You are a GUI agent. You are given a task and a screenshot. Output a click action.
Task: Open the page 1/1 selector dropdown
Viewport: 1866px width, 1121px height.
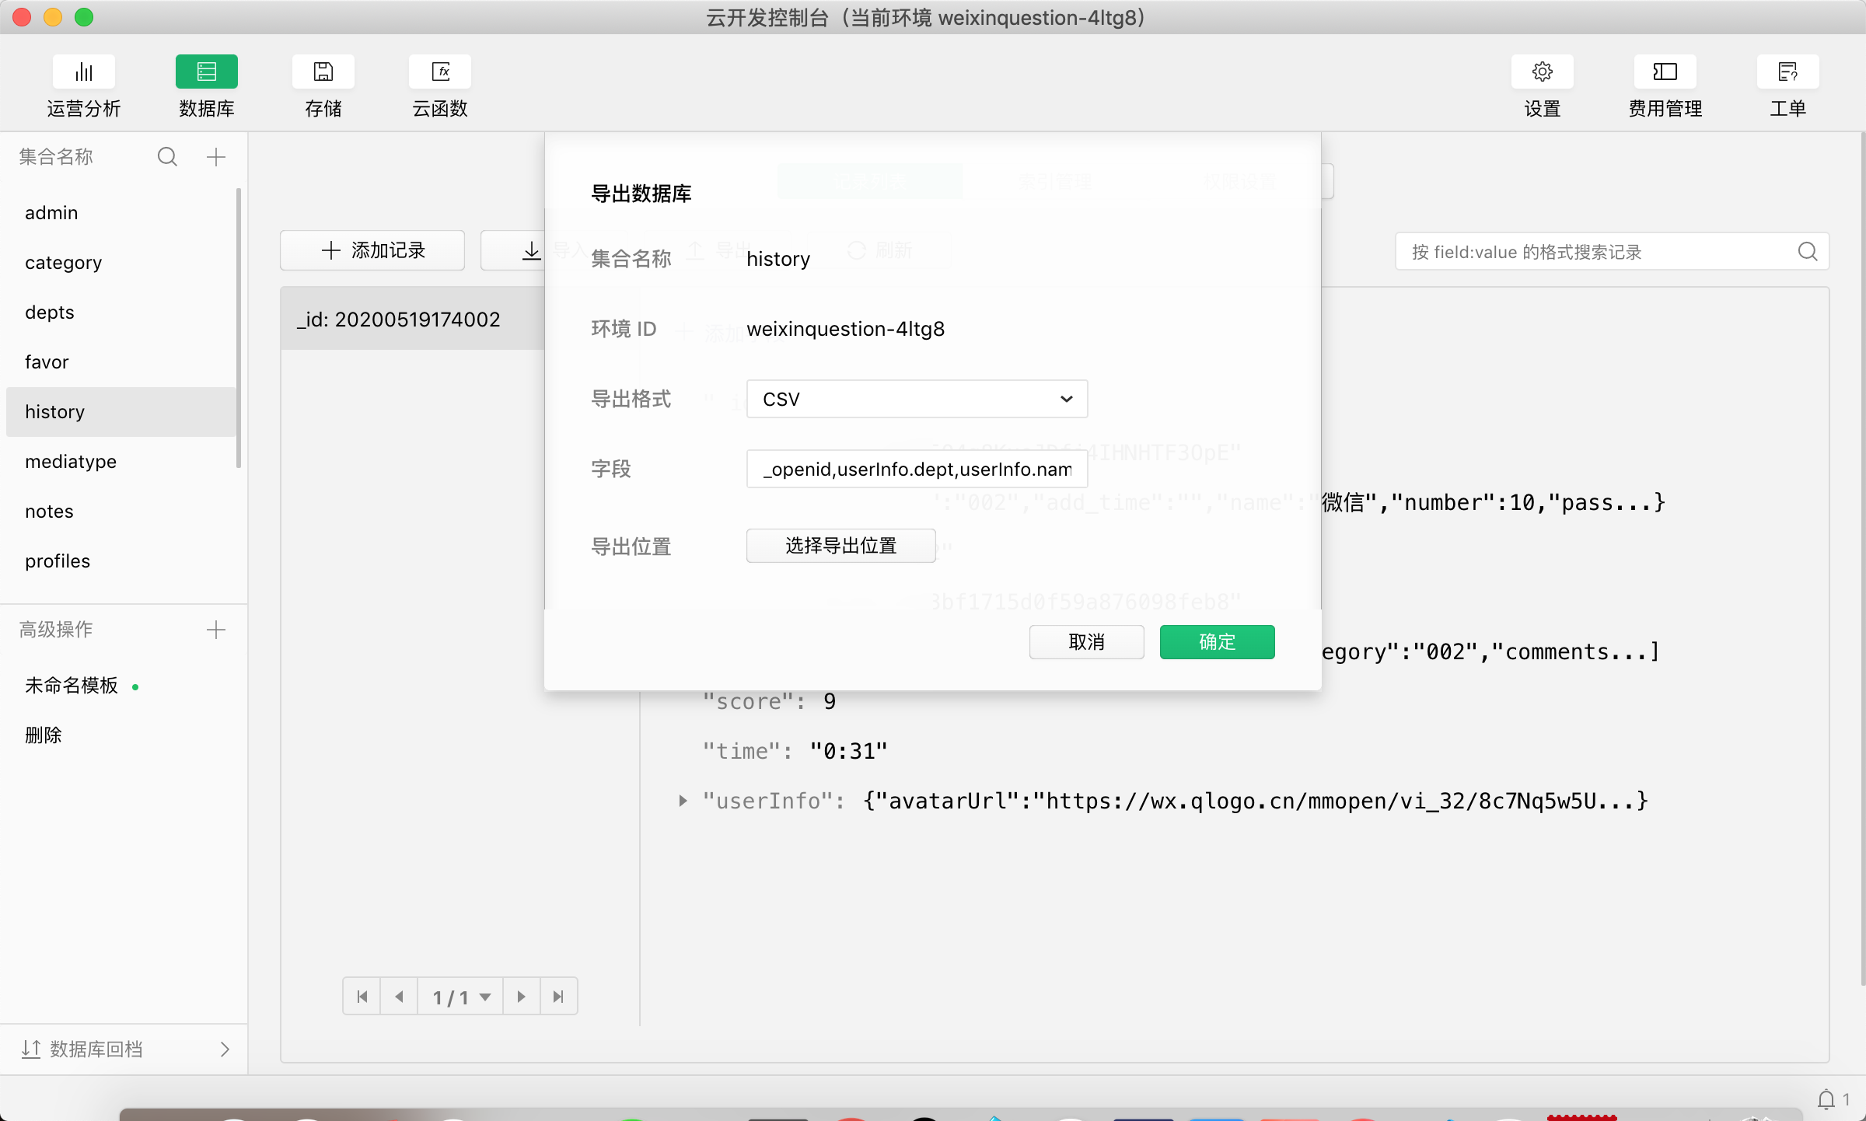tap(461, 997)
